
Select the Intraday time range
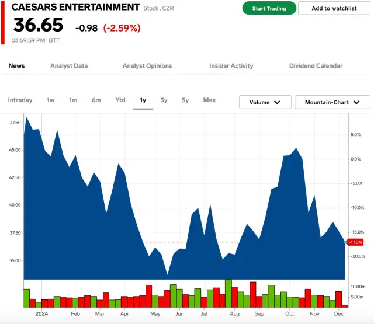click(20, 100)
